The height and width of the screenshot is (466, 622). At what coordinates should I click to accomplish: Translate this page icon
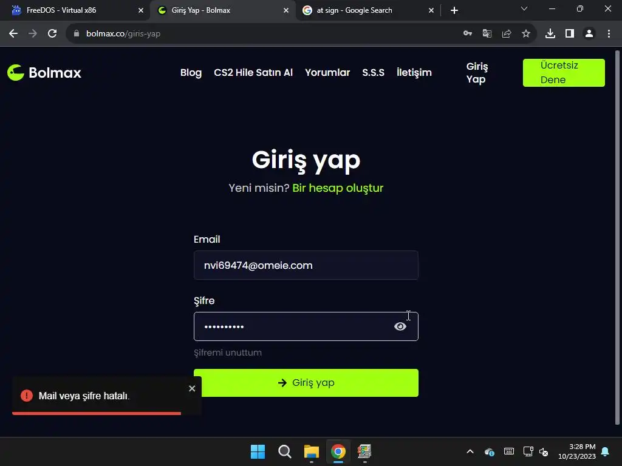(487, 34)
